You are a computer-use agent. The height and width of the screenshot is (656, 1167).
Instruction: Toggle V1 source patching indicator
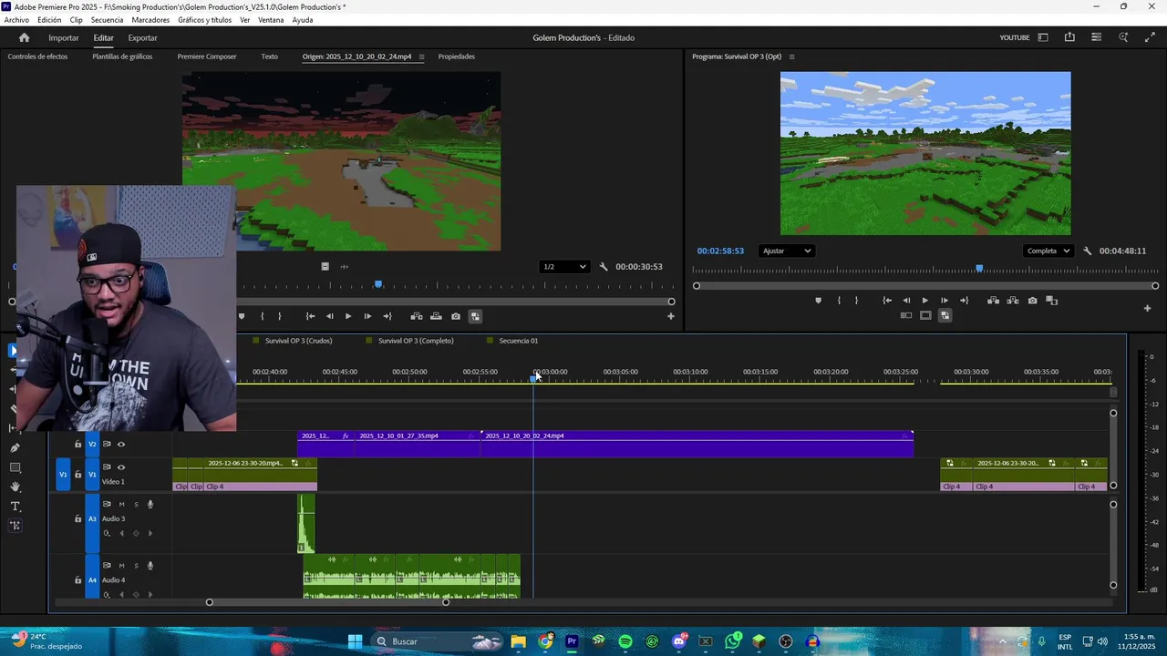click(63, 475)
